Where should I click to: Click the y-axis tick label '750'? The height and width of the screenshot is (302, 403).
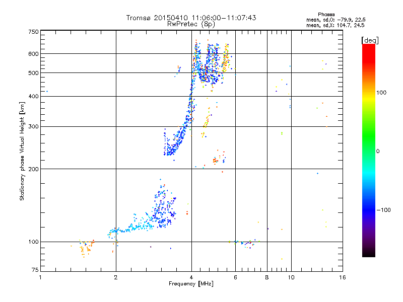(x=33, y=32)
